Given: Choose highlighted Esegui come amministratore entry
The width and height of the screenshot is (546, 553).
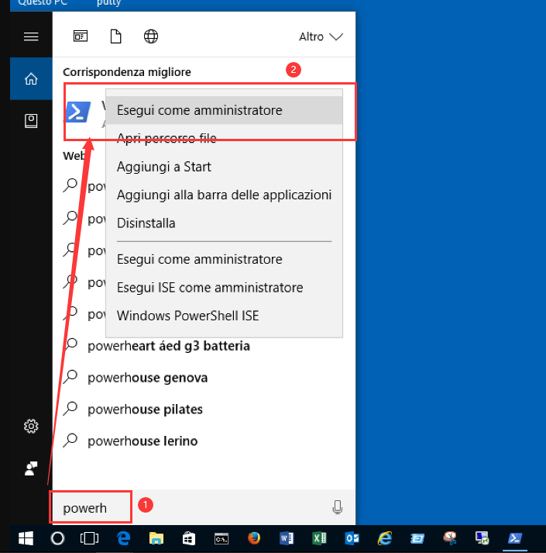Looking at the screenshot, I should tap(224, 110).
